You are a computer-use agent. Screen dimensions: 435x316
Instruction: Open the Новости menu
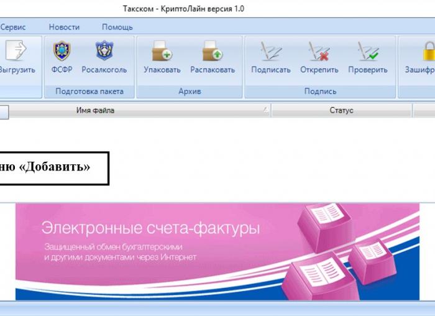coord(64,27)
